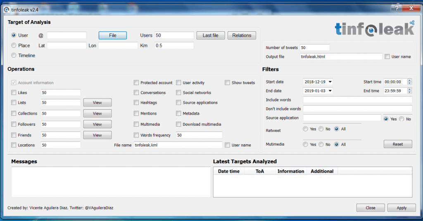Image resolution: width=423 pixels, height=221 pixels.
Task: Click the Lon input field
Action: [118, 45]
